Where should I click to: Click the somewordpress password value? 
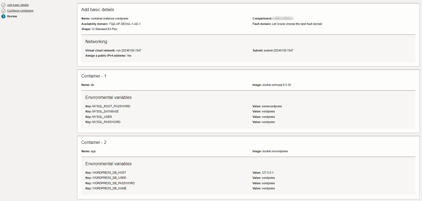coord(272,106)
